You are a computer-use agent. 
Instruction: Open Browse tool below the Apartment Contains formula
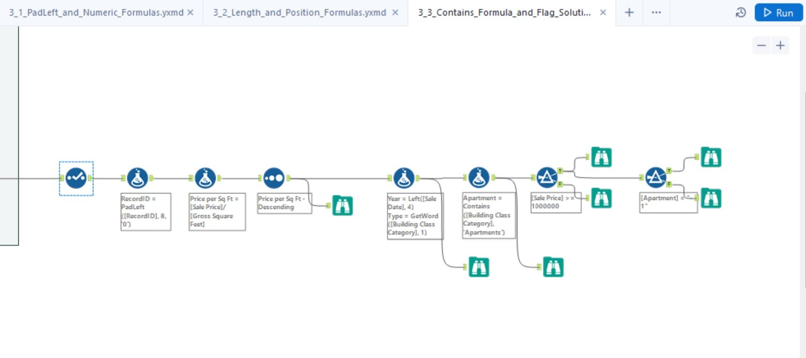[x=553, y=267]
